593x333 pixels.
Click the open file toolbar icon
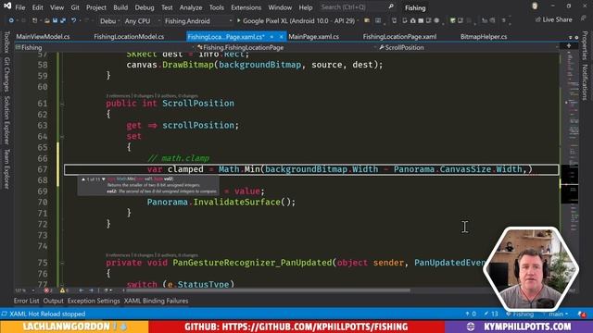[47, 20]
